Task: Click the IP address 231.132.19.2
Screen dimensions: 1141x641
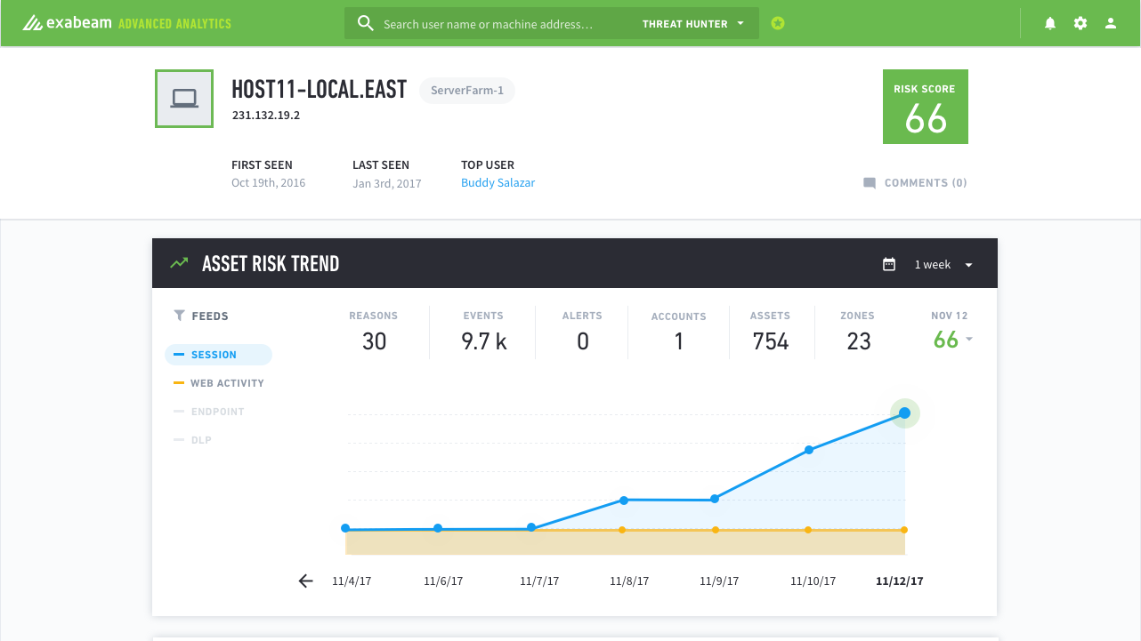Action: [x=266, y=116]
